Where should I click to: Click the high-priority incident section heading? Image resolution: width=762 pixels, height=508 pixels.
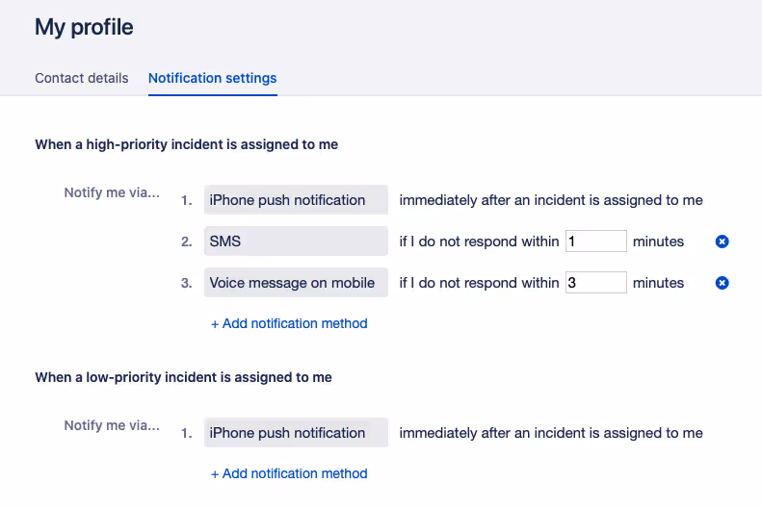[x=187, y=144]
